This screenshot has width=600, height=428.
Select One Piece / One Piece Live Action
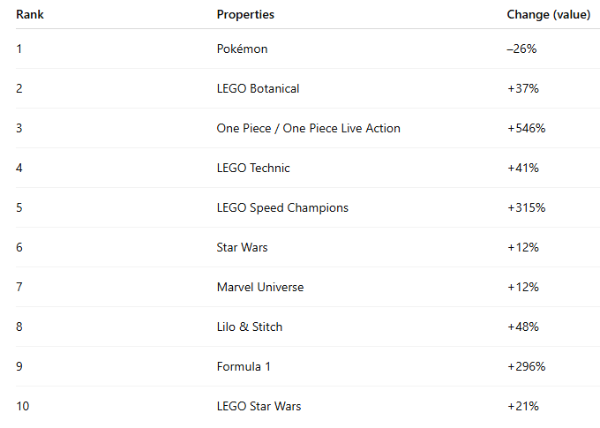click(308, 128)
